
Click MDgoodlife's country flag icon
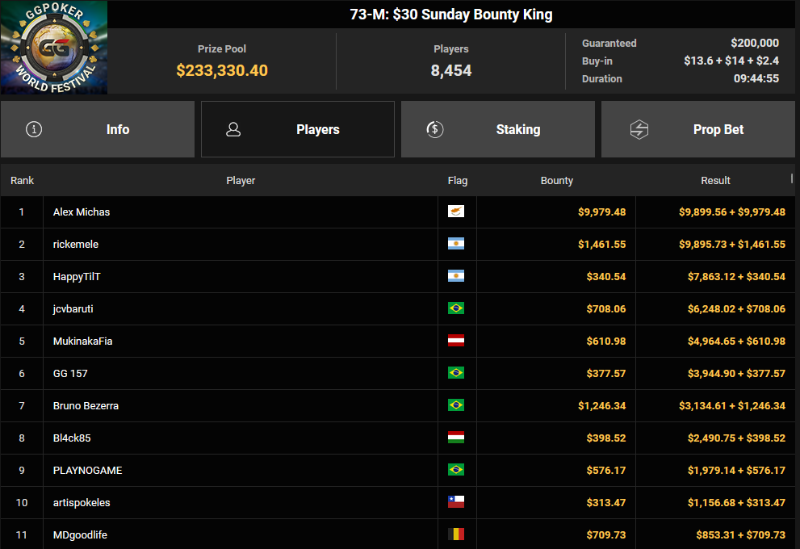456,534
